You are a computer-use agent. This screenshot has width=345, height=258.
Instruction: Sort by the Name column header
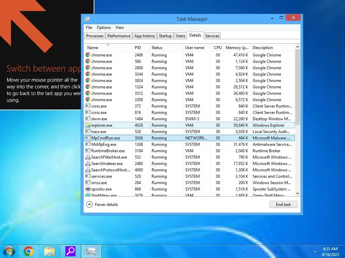tap(108, 48)
